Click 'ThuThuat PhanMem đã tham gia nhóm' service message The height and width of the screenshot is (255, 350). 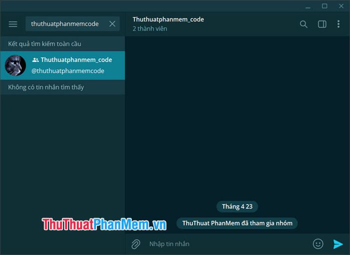[237, 223]
